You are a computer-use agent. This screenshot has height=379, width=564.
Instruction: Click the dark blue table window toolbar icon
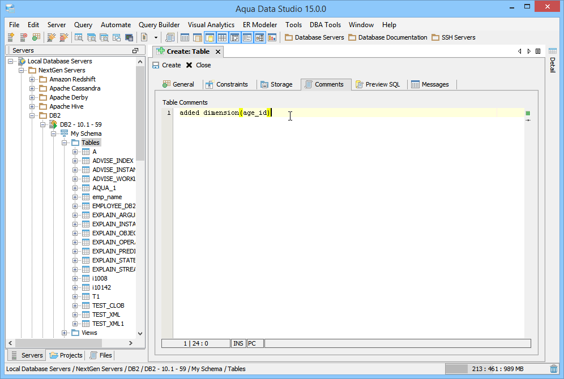(129, 37)
